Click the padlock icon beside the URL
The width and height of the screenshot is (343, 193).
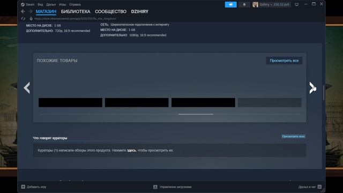pyautogui.click(x=31, y=19)
